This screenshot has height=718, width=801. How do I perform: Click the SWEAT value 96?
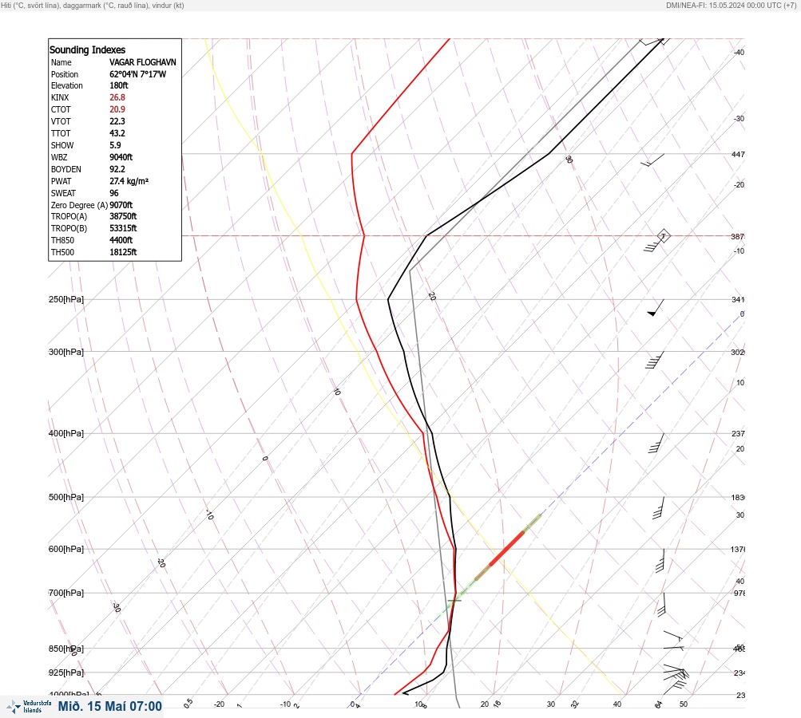tap(114, 193)
